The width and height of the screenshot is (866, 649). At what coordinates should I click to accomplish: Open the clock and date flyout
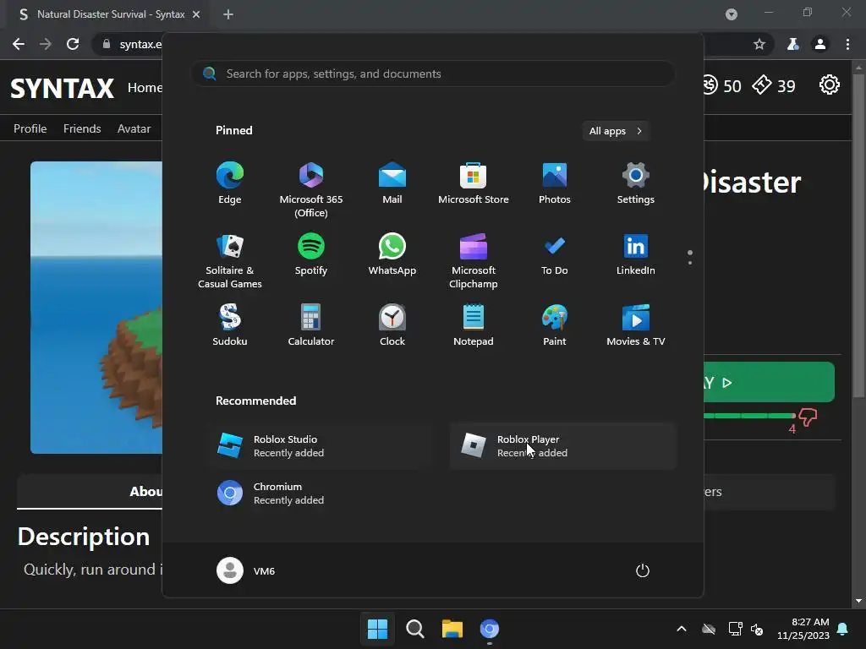(x=803, y=629)
